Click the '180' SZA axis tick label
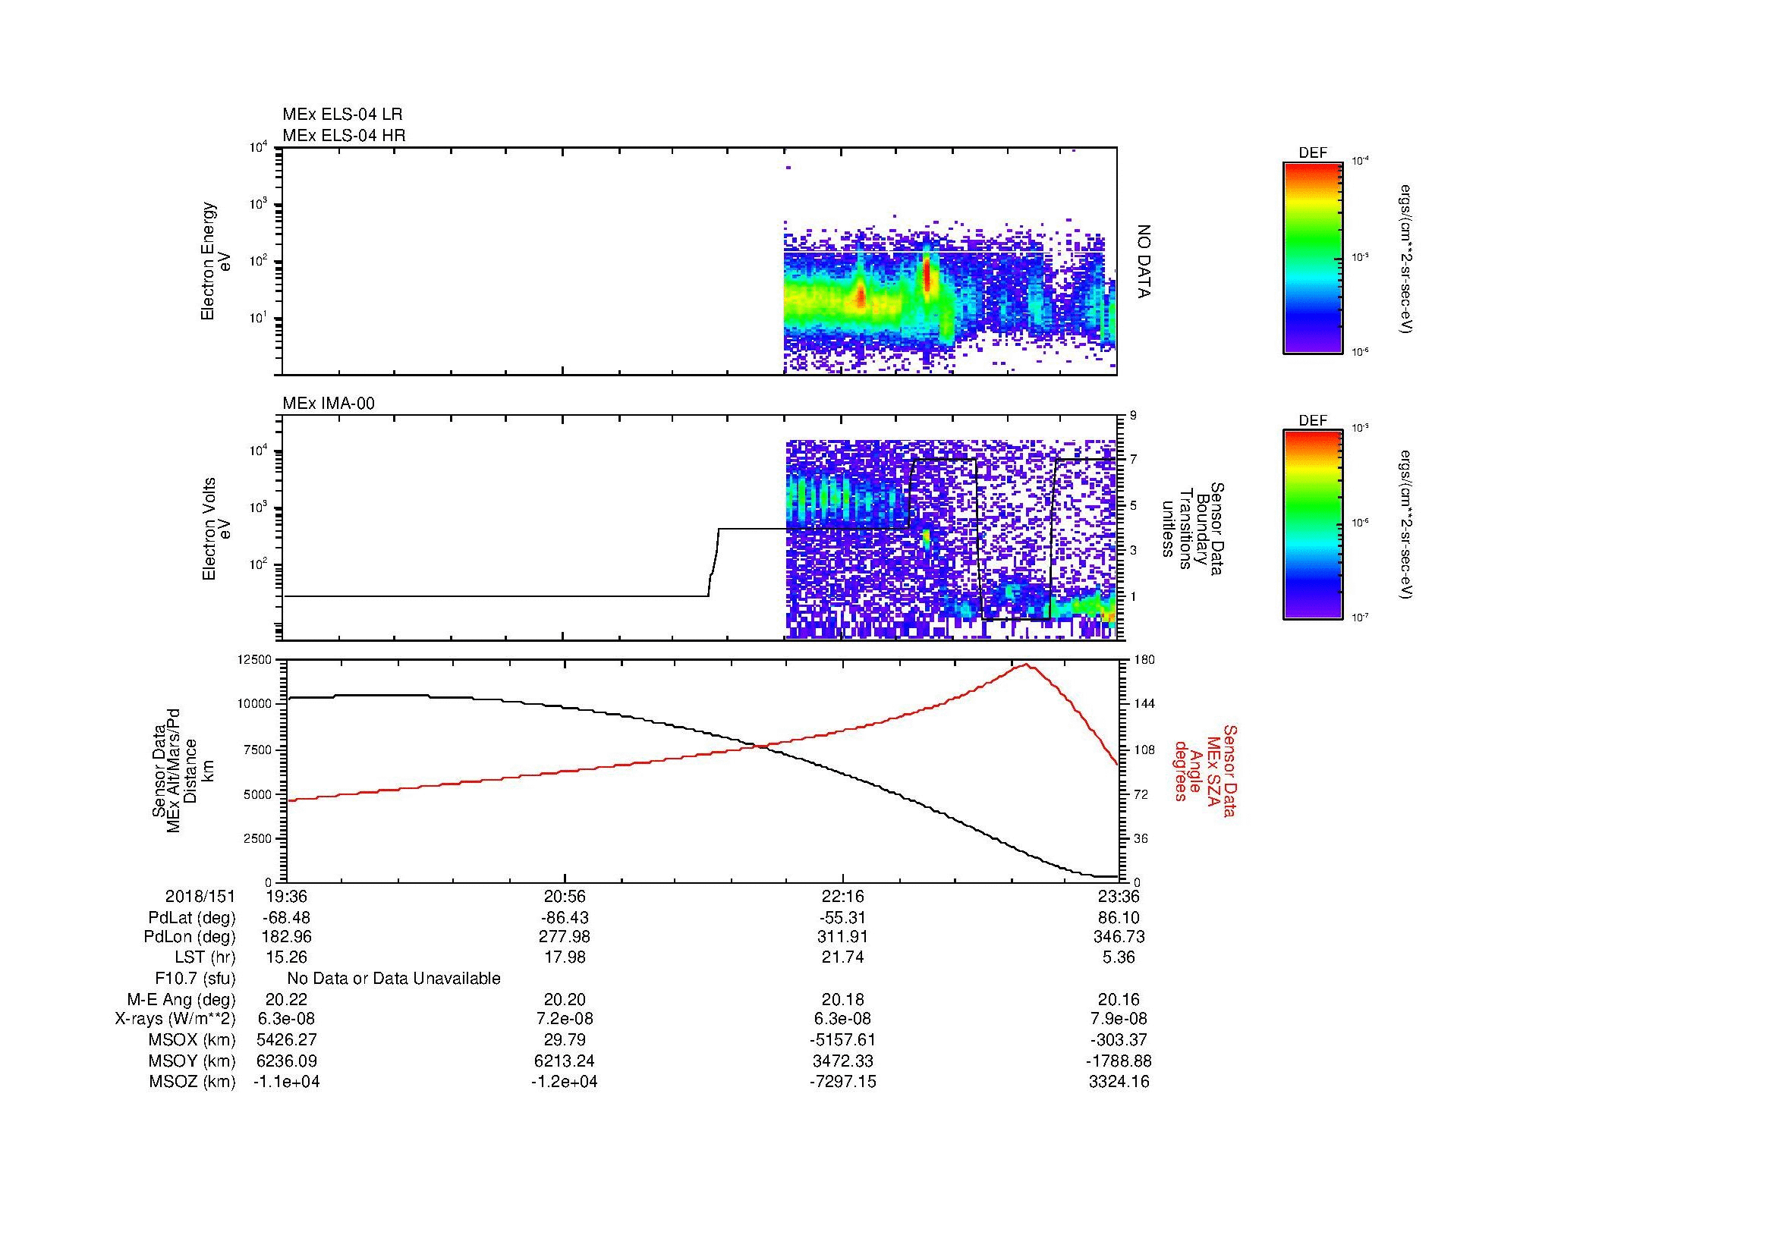Screen dimensions: 1775x1254 tap(1144, 659)
